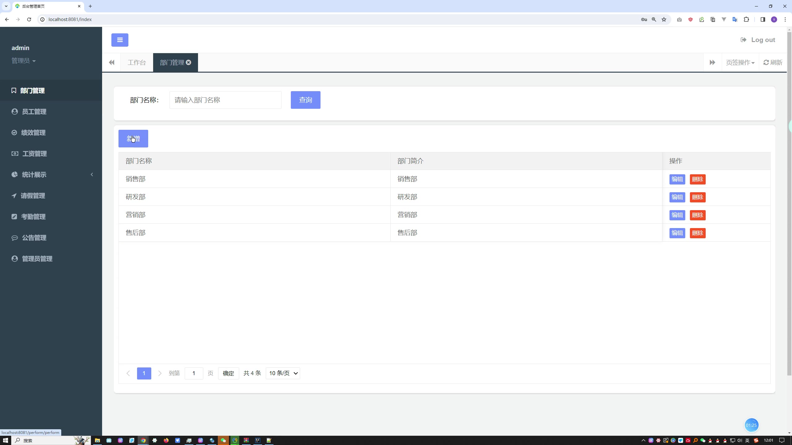Viewport: 792px width, 445px height.
Task: Open 请假管理 in the sidebar
Action: (51, 196)
